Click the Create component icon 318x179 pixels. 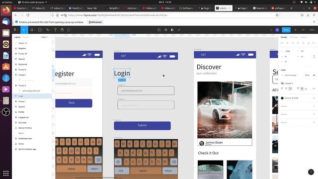166,30
